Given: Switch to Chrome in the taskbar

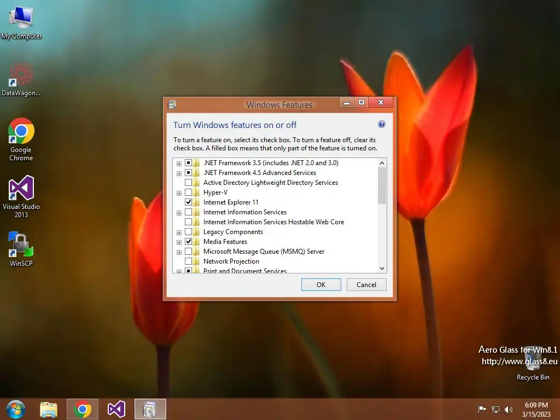Looking at the screenshot, I should click(x=82, y=409).
